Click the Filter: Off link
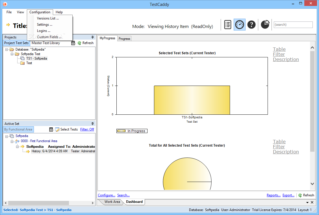The image size is (319, 215). click(87, 129)
